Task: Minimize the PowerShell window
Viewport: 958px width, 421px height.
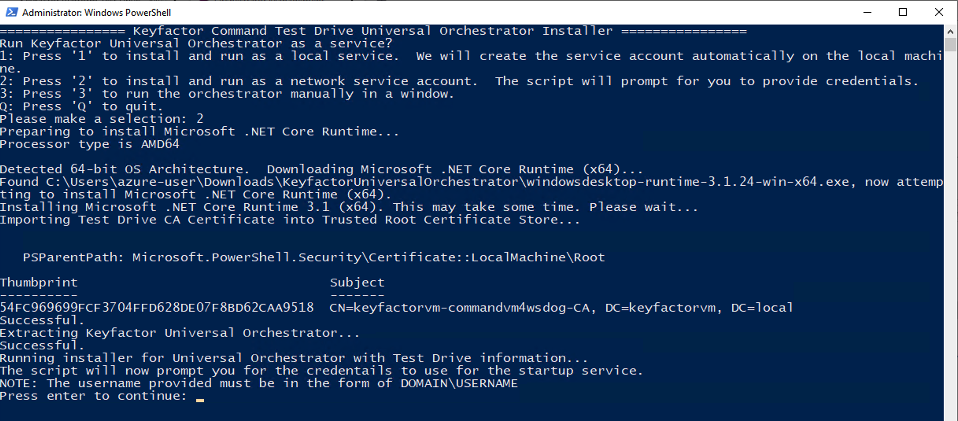Action: click(x=867, y=13)
